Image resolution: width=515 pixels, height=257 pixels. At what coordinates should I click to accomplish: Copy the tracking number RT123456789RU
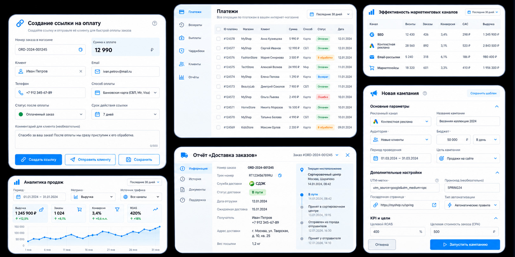click(280, 175)
